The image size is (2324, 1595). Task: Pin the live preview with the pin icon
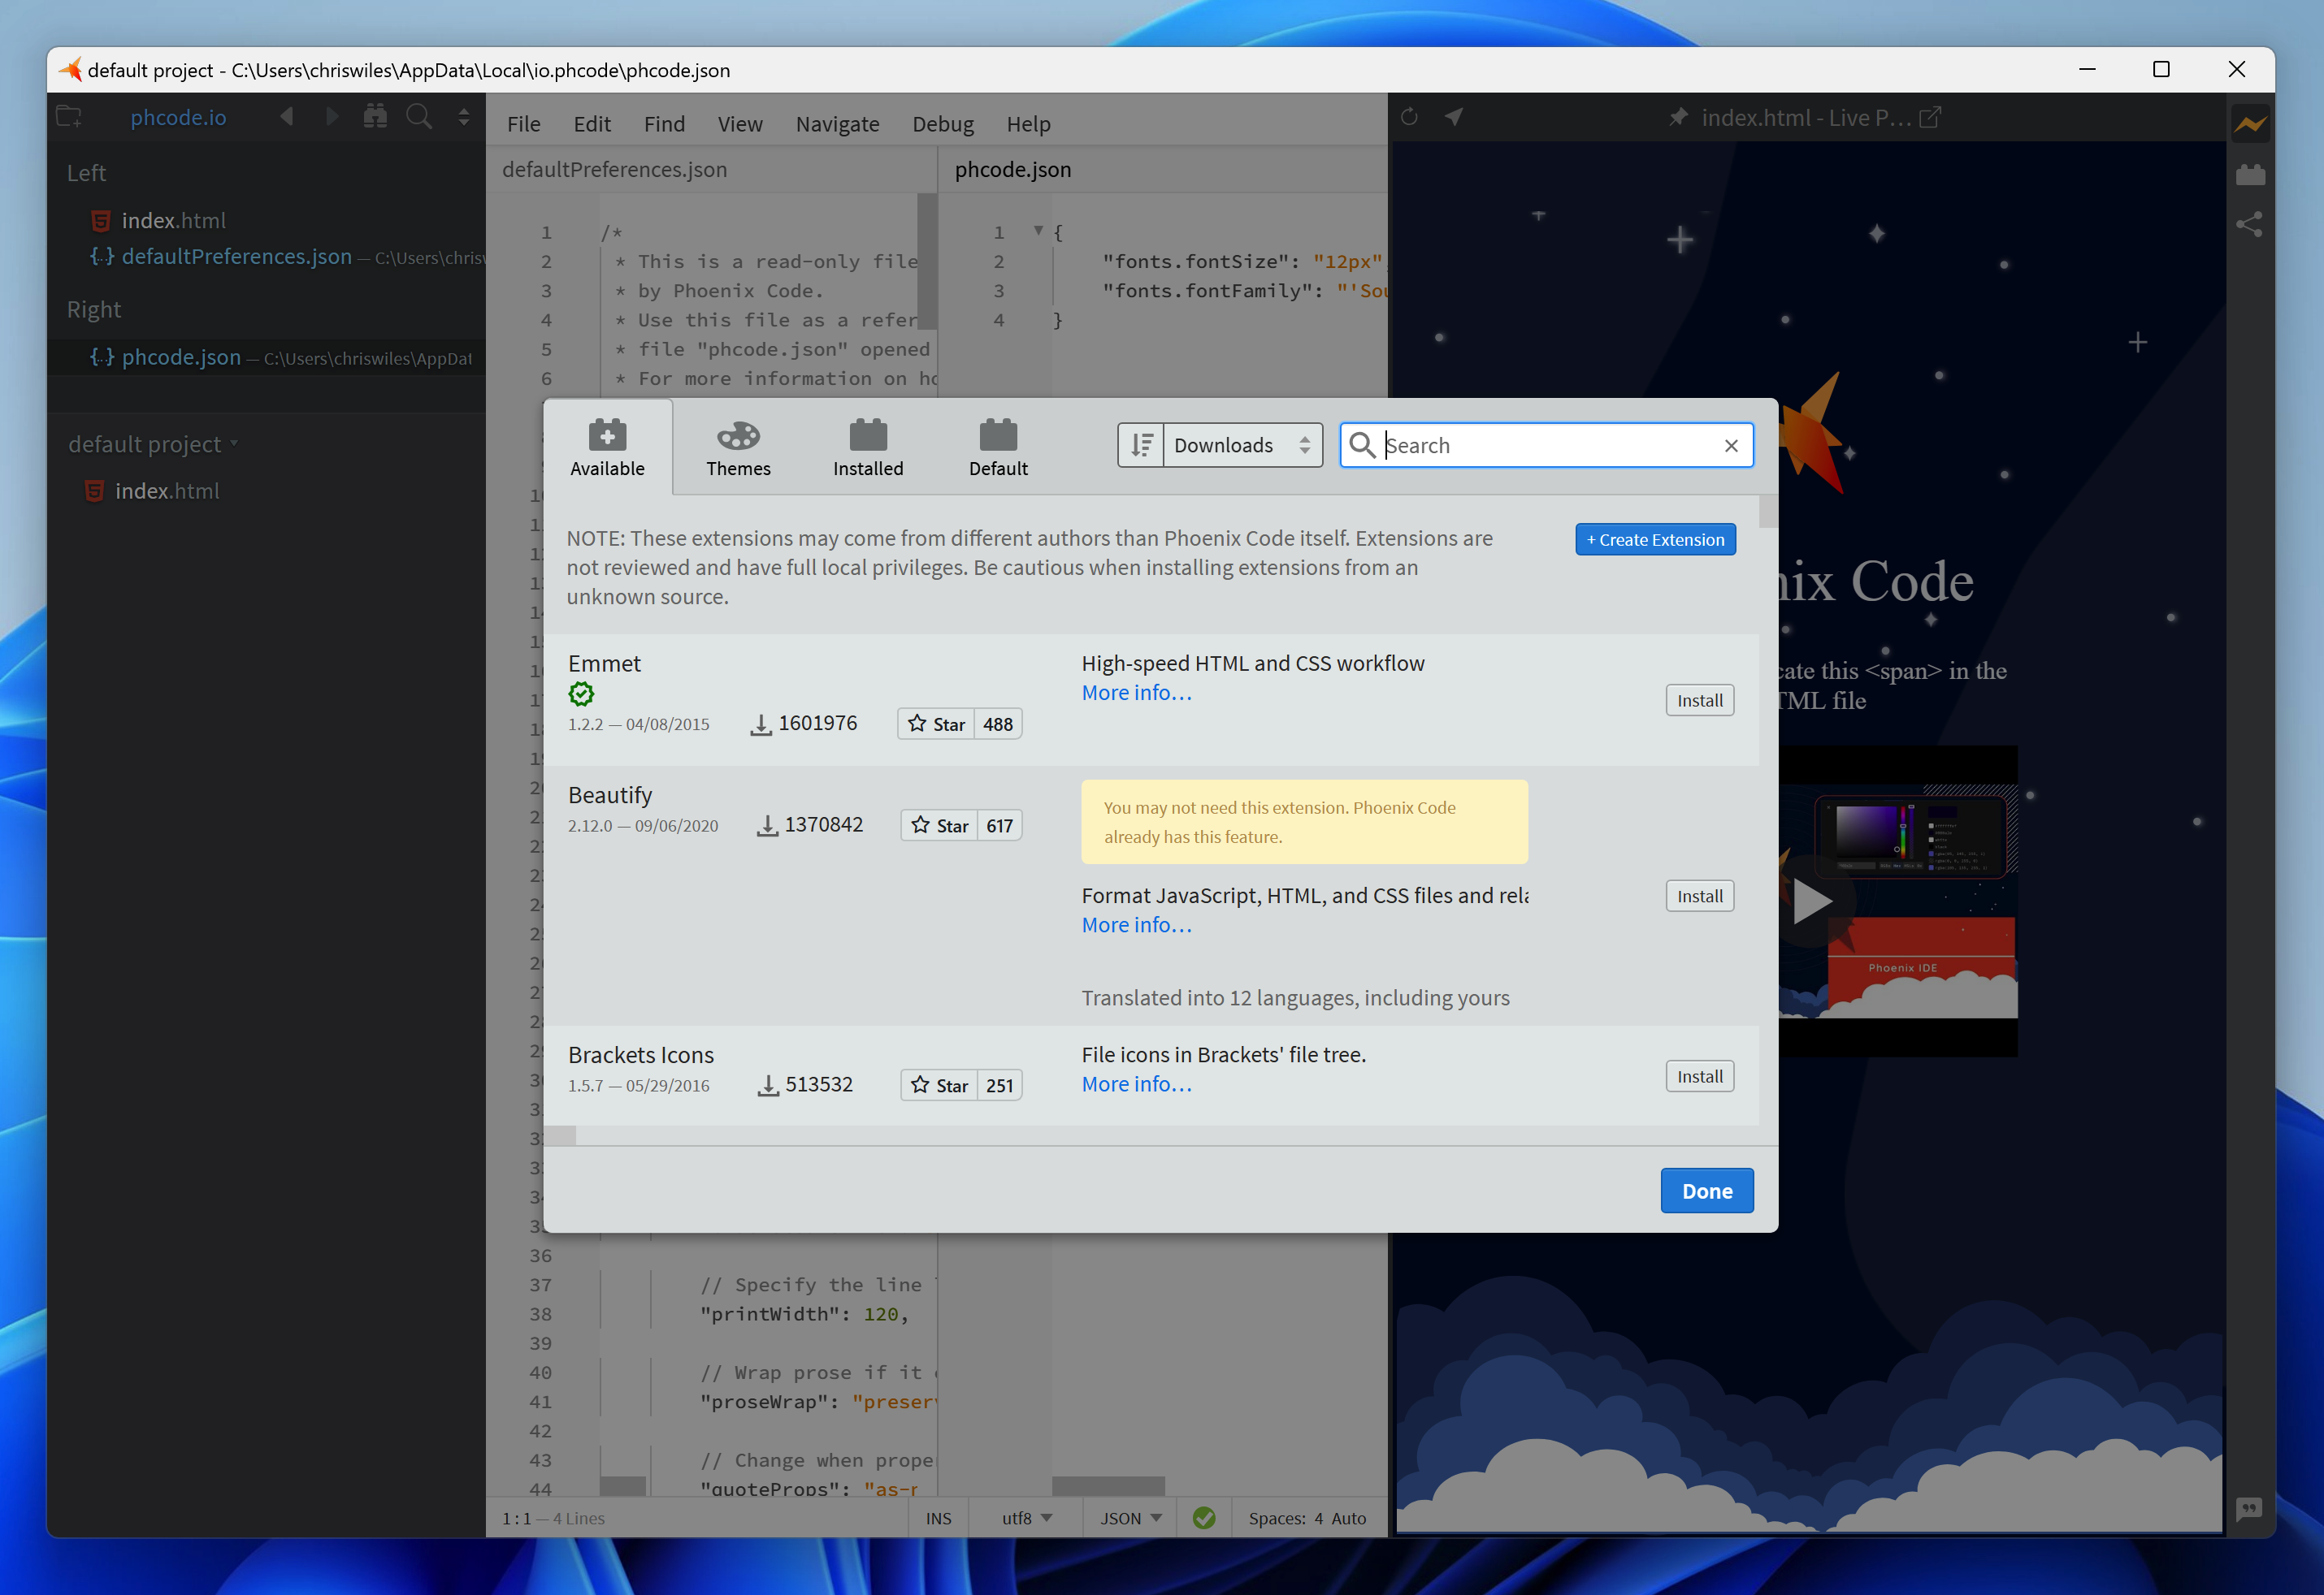pos(1678,117)
